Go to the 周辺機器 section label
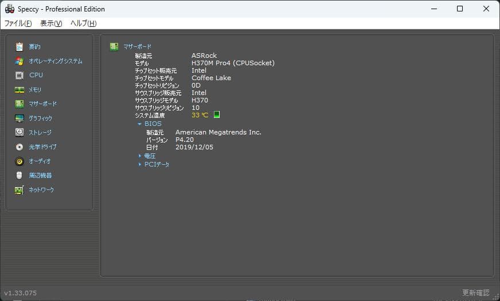This screenshot has width=500, height=301. click(40, 175)
